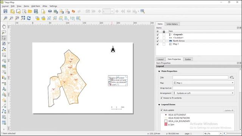Open the Settings menu
242x136 pixels.
pos(53,6)
